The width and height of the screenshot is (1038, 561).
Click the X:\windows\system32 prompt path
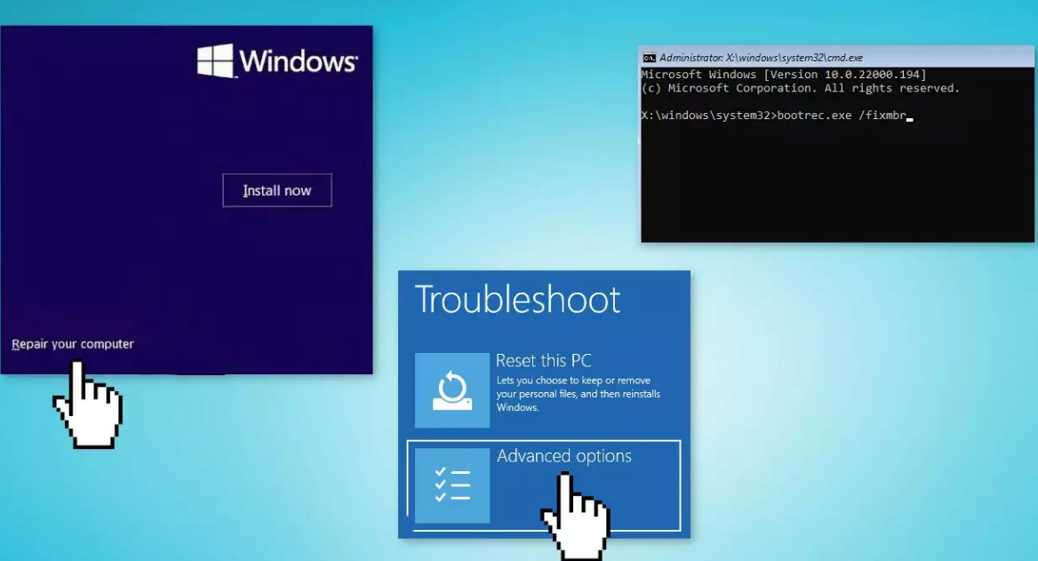(x=707, y=116)
